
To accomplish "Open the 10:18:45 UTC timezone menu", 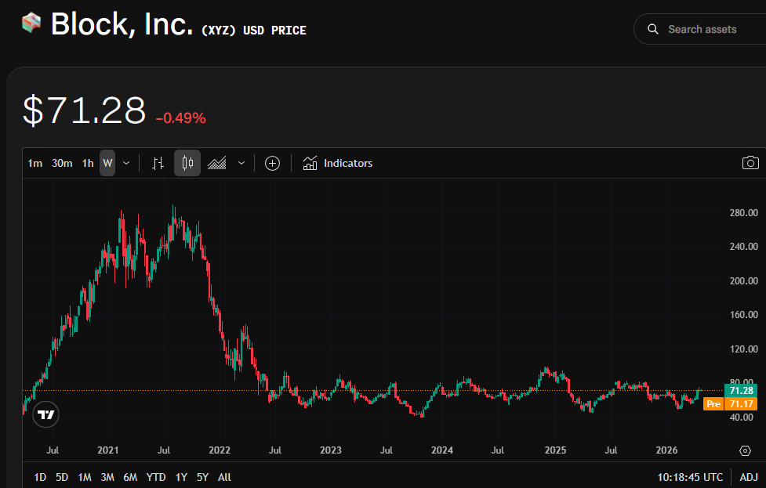I will tap(691, 477).
